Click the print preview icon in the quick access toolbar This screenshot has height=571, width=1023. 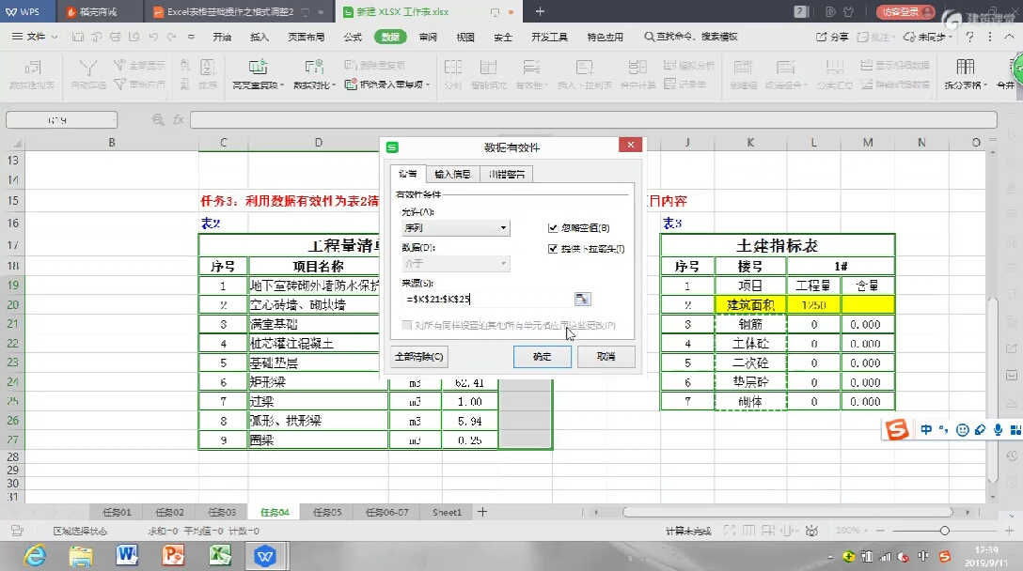(134, 38)
